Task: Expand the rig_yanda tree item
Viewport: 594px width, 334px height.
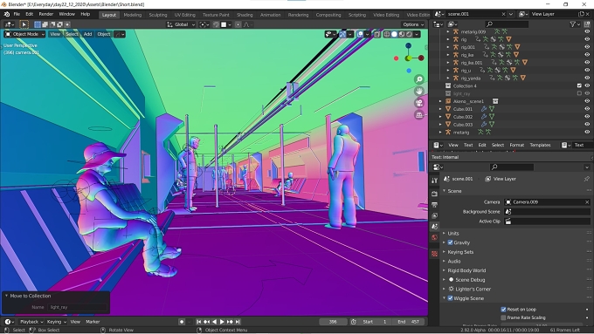Action: click(448, 78)
